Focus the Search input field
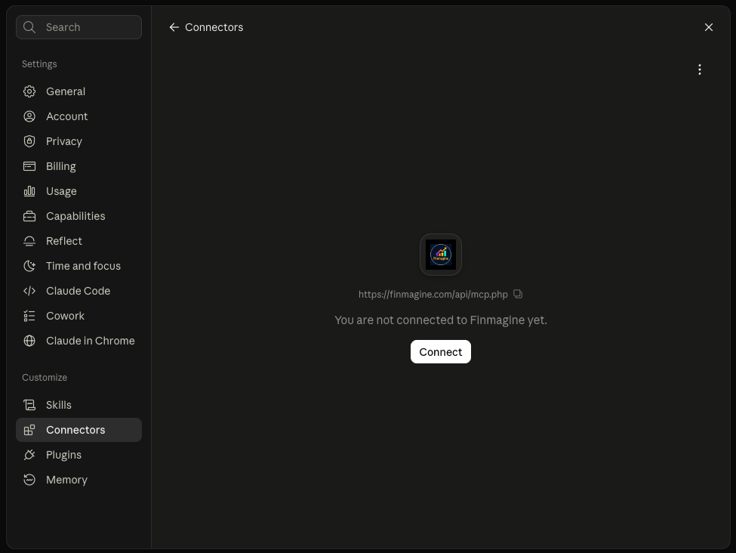 [x=79, y=27]
